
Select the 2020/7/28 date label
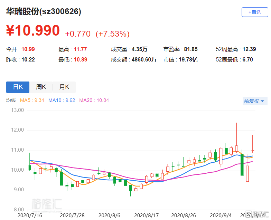[x=72, y=216]
